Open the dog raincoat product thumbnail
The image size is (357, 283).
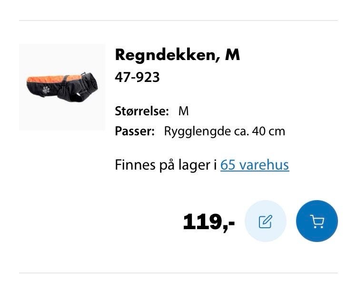(62, 87)
